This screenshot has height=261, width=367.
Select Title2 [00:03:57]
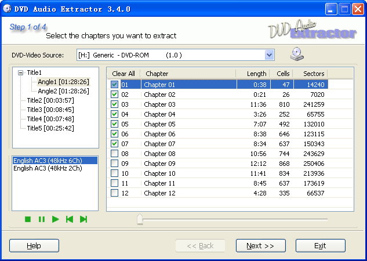[50, 100]
